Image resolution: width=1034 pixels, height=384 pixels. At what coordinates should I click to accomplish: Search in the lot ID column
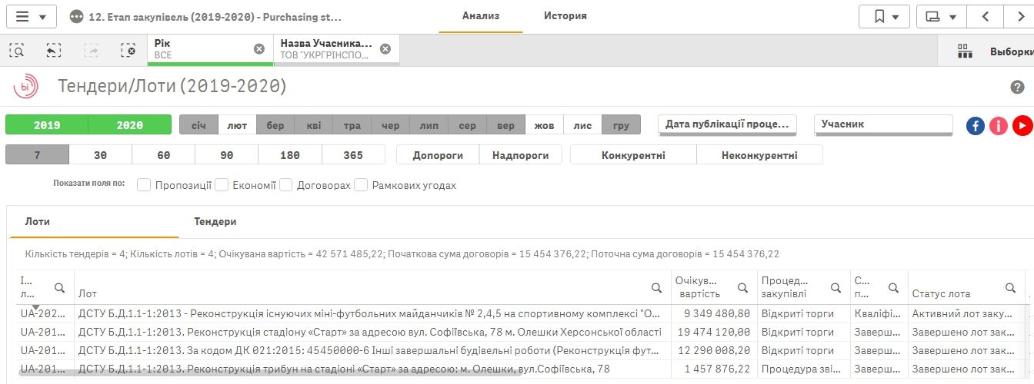click(x=59, y=288)
